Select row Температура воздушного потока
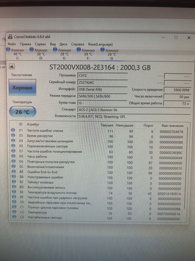 tap(97, 193)
